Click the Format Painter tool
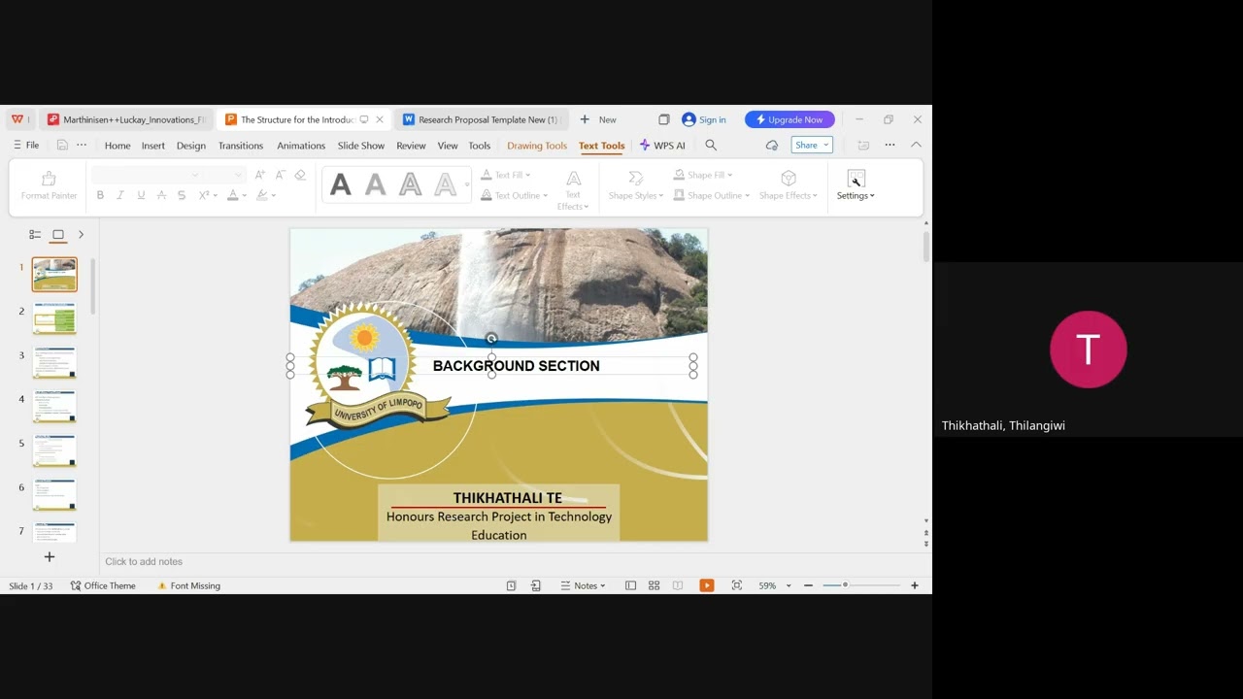 point(49,185)
